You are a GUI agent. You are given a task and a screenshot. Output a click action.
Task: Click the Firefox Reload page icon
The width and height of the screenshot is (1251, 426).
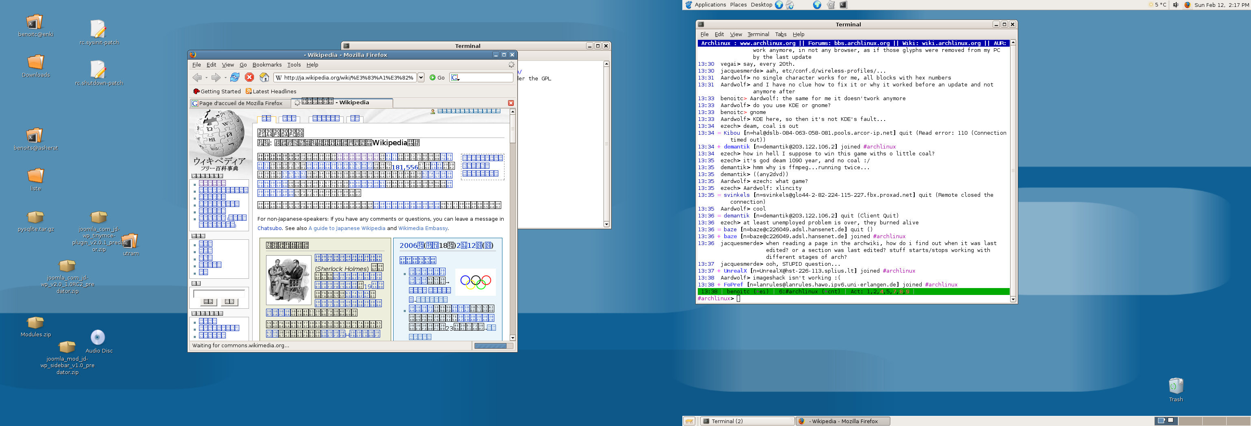coord(235,77)
